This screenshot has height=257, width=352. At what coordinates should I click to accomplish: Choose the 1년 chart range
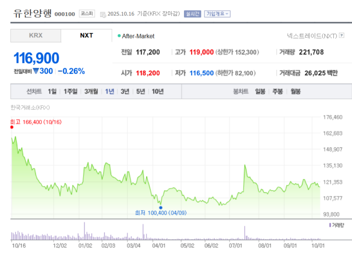110,91
